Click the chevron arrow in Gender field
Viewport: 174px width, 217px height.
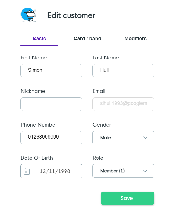[145, 138]
